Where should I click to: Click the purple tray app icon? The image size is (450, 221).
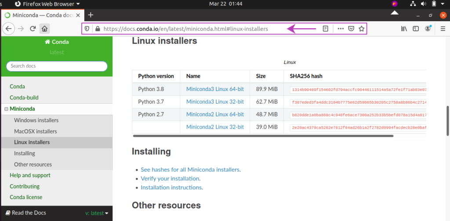[x=395, y=4]
